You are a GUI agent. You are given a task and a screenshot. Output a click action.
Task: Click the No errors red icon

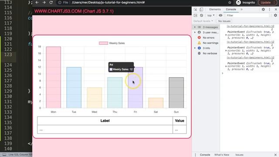(199, 38)
